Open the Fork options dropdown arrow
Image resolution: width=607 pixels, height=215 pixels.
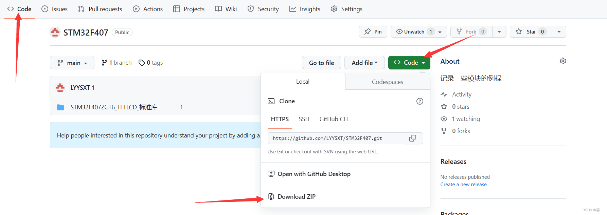[499, 32]
